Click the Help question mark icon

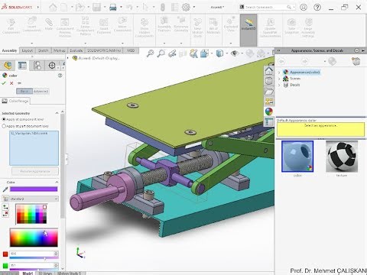(x=317, y=7)
